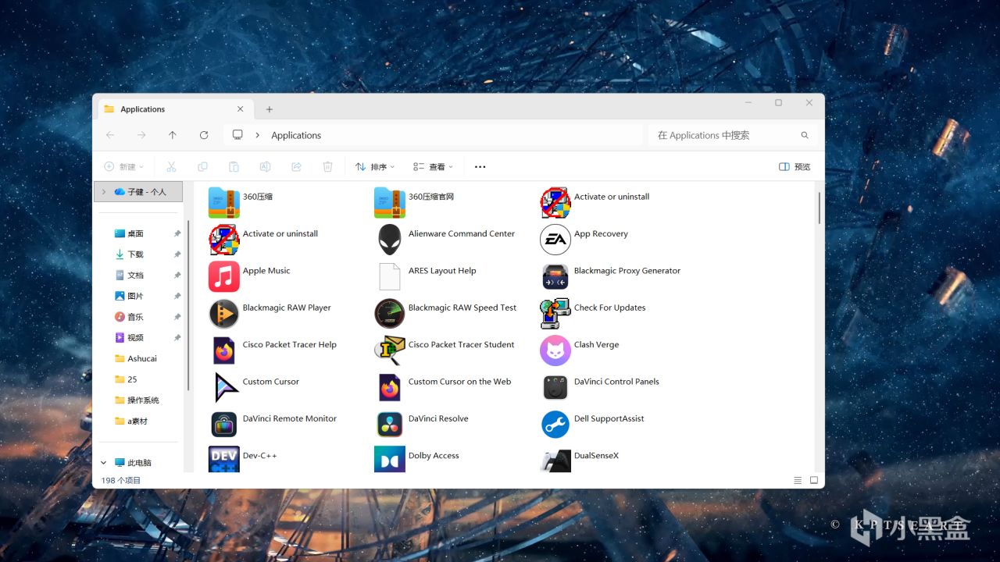Go forward with the right arrow button

141,135
